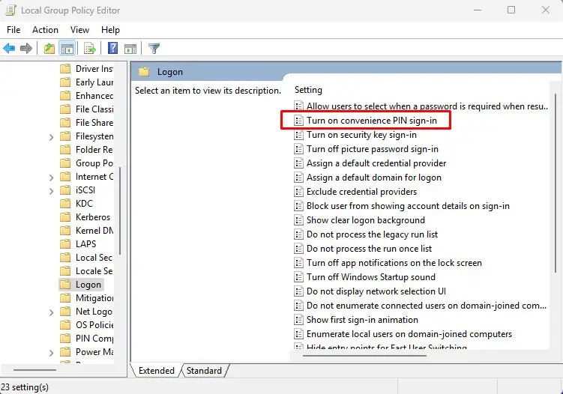This screenshot has height=394, width=563.
Task: Select 'Do not enumerate connected users' setting
Action: 421,306
